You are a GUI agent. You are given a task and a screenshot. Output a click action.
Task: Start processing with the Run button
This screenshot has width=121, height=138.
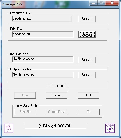pyautogui.click(x=25, y=95)
